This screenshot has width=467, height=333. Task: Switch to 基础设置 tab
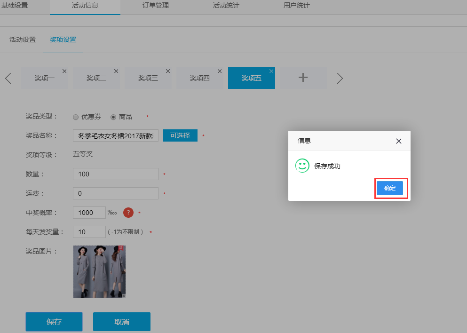coord(15,5)
